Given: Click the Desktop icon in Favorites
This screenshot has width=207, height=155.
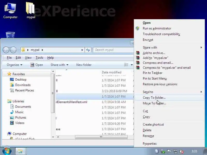Looking at the screenshot, I should [x=12, y=80].
